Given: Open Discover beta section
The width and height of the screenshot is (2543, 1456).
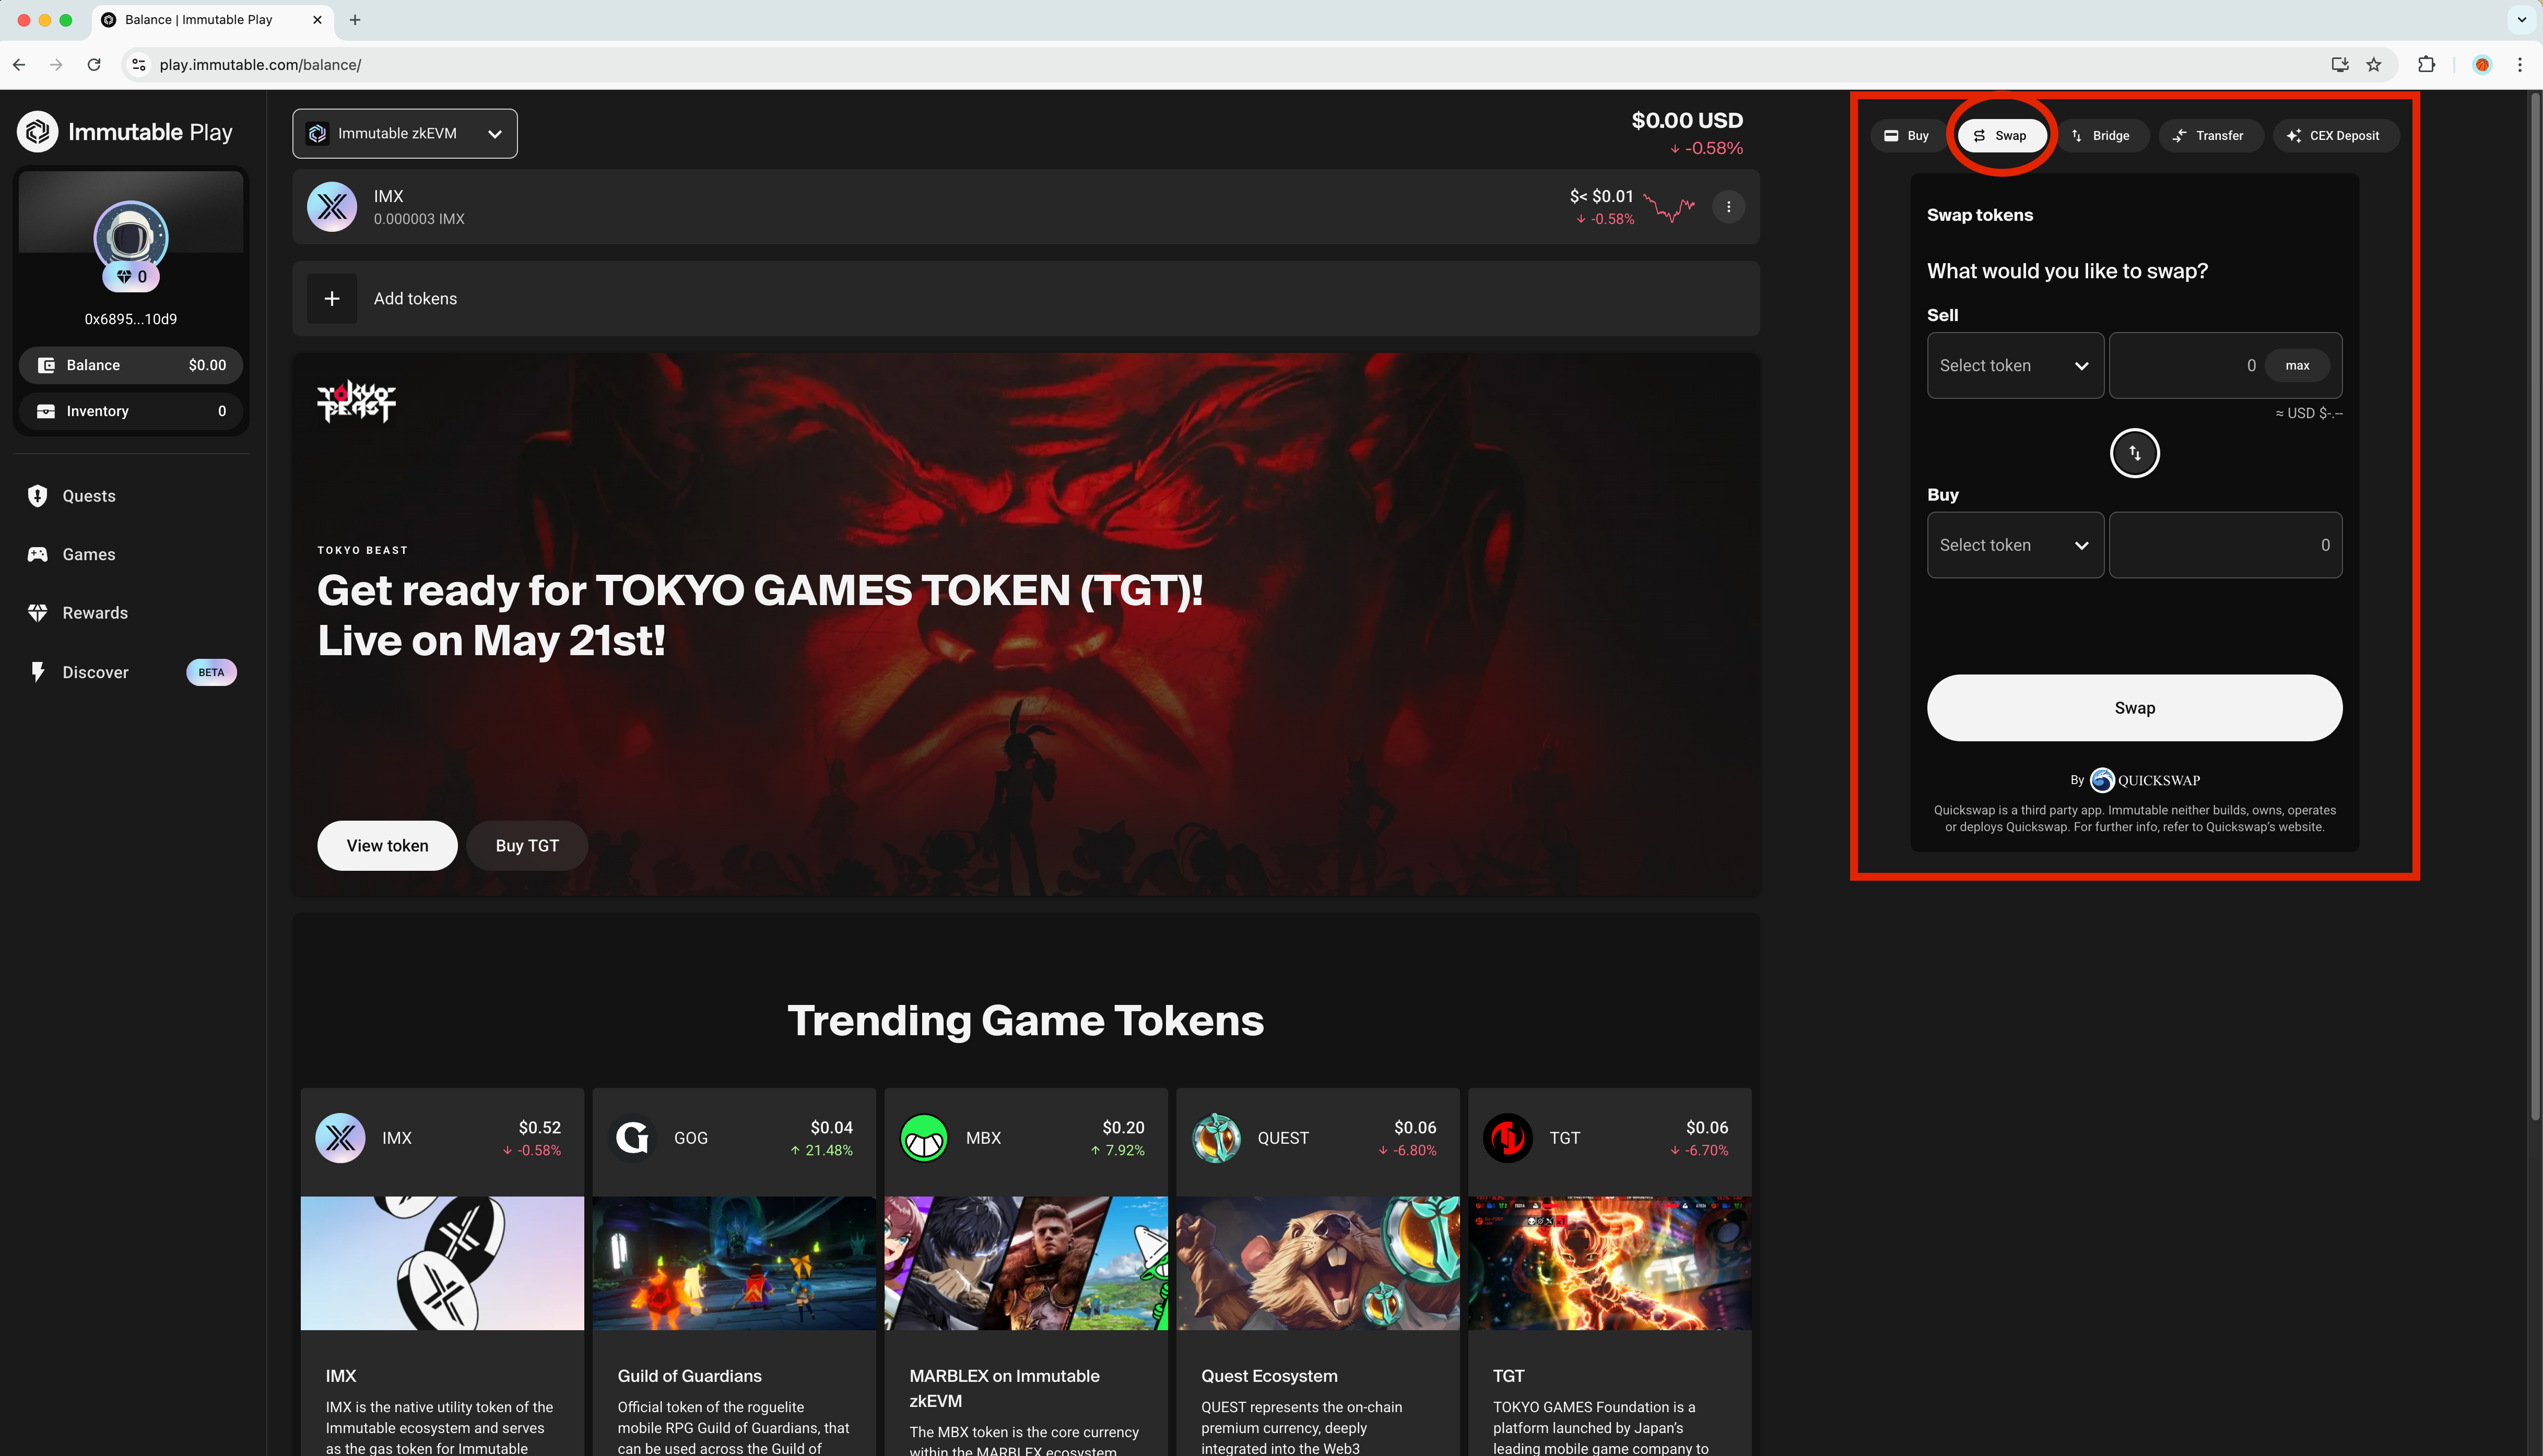Looking at the screenshot, I should (131, 672).
